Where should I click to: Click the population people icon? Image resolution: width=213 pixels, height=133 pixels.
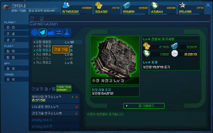66,5
